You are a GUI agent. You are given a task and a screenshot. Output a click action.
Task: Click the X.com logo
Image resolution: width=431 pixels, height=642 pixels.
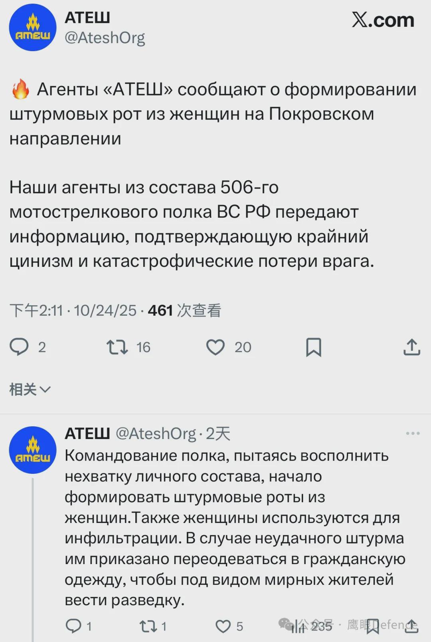pos(383,20)
